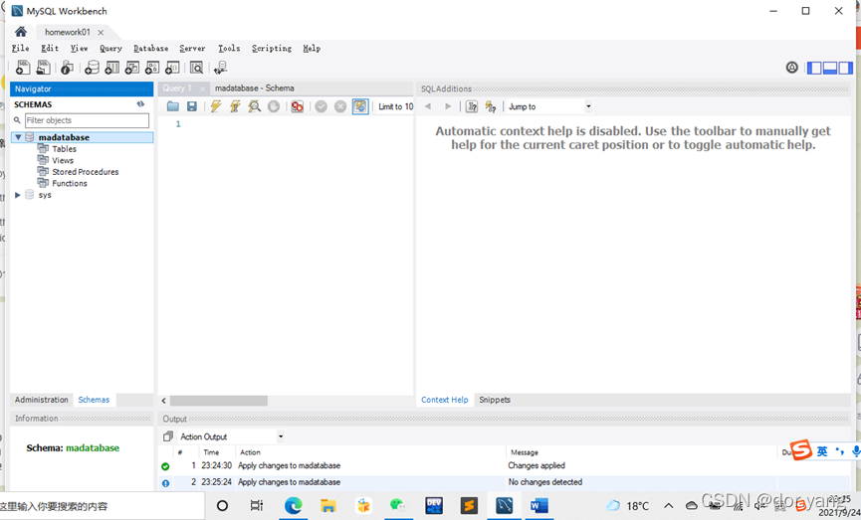
Task: Switch to the Administration tab
Action: (x=41, y=400)
